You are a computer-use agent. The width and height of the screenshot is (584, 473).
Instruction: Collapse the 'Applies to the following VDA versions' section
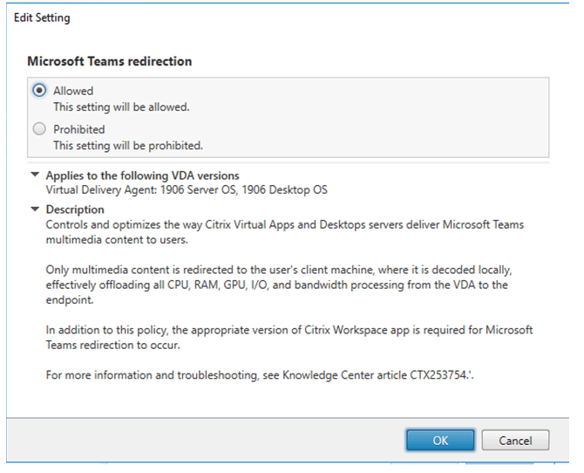click(x=35, y=175)
